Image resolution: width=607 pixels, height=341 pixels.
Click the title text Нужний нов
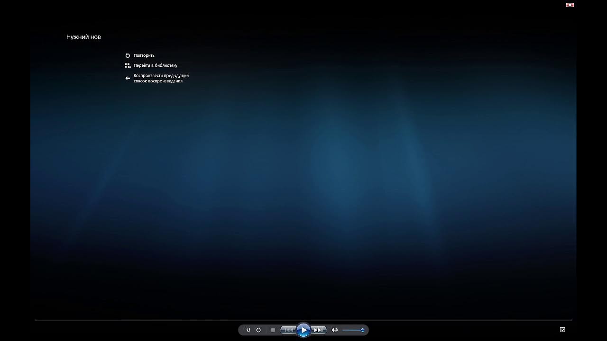(83, 37)
